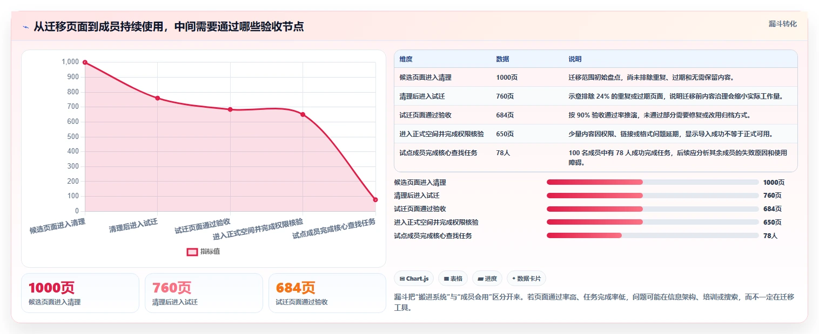Select the chart point for 清理后进入试迁
The height and width of the screenshot is (334, 819).
coord(158,98)
